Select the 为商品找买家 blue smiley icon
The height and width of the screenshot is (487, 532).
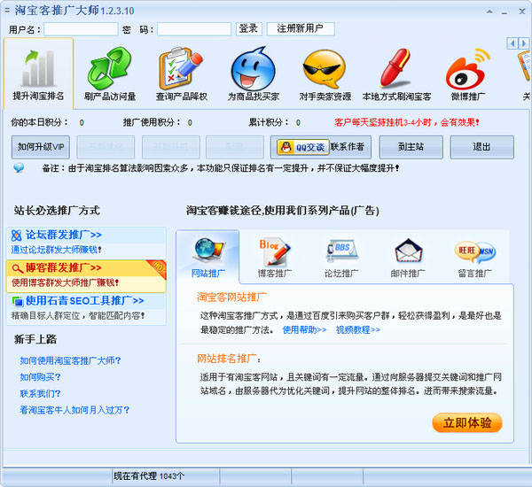click(253, 69)
